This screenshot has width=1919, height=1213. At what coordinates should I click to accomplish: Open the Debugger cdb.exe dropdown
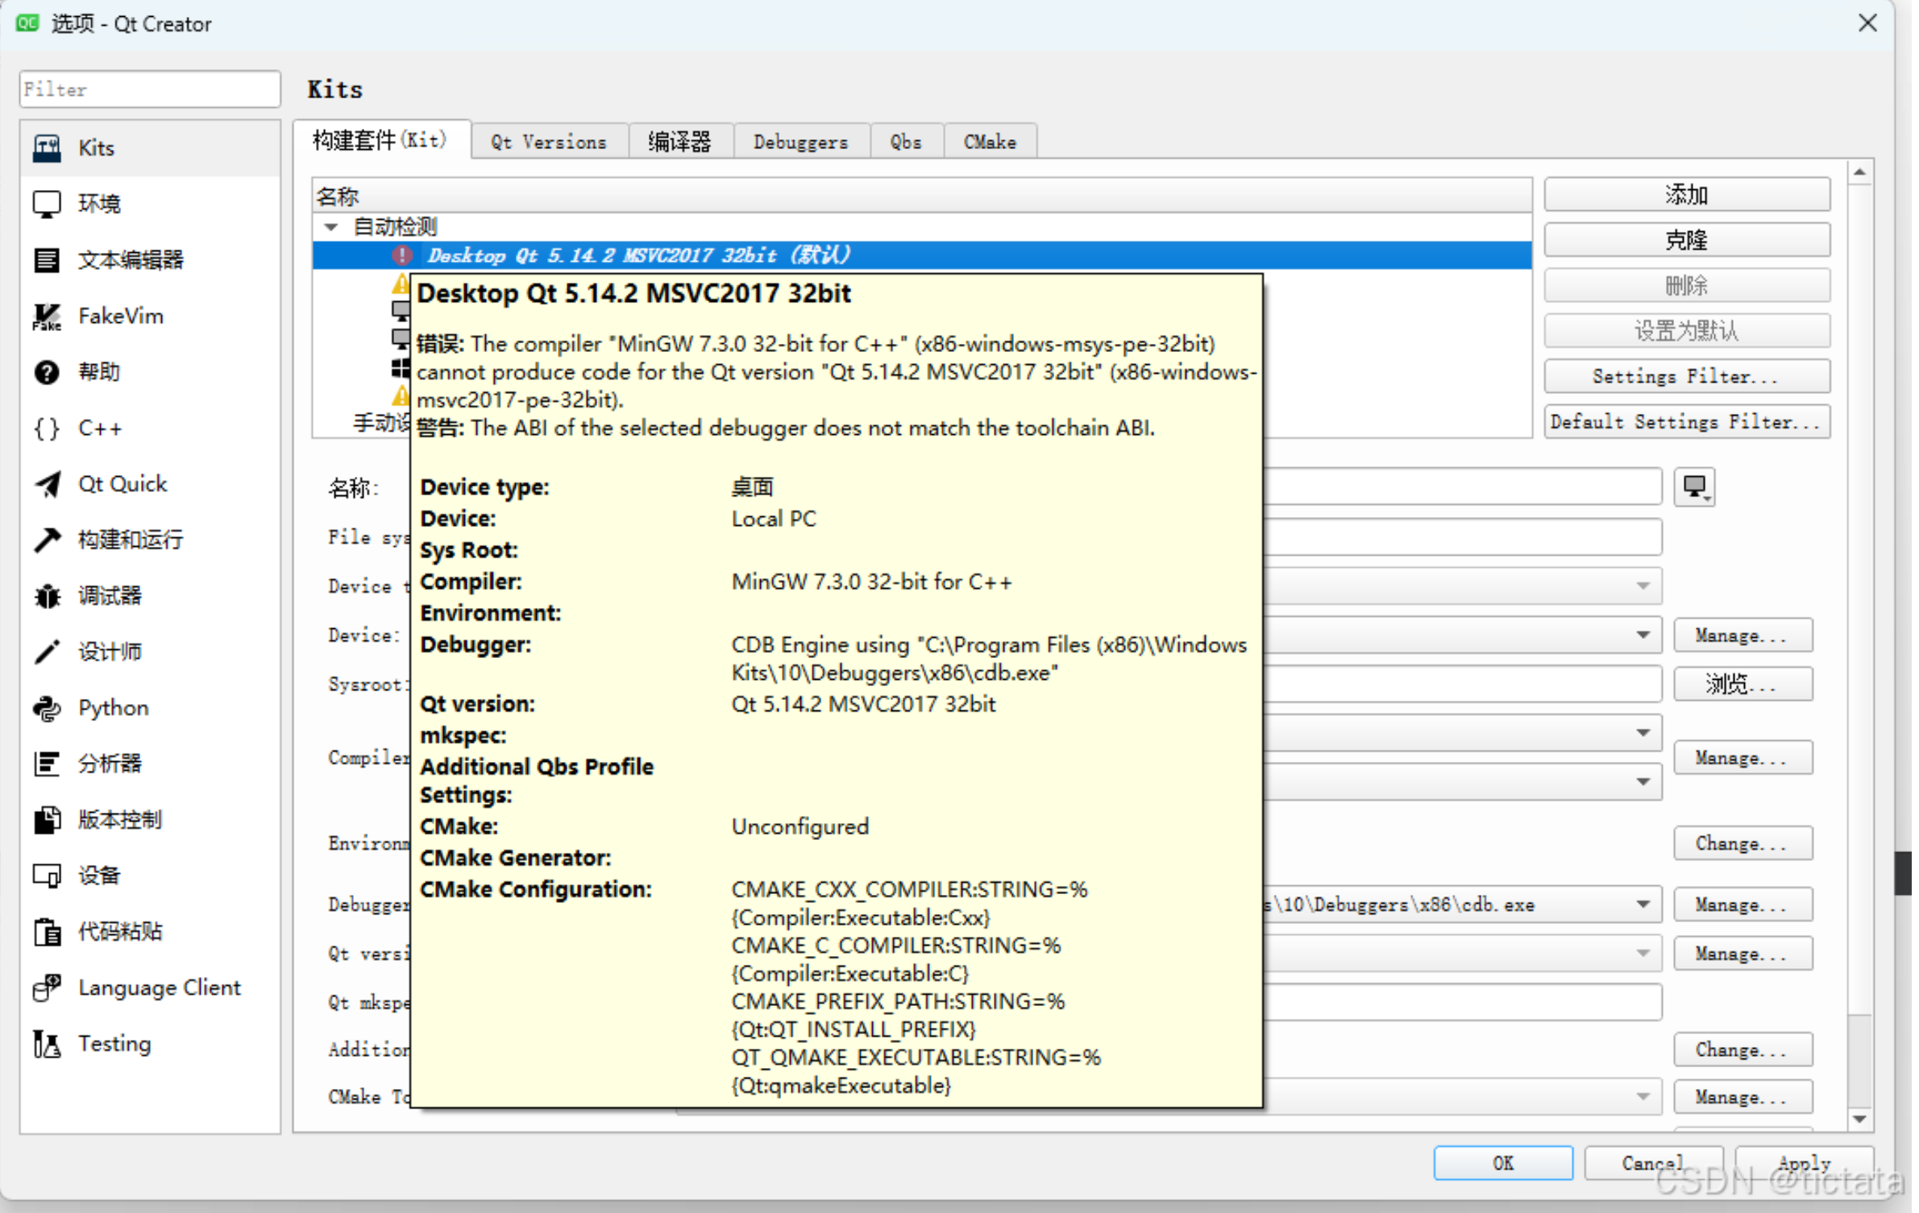point(1642,905)
